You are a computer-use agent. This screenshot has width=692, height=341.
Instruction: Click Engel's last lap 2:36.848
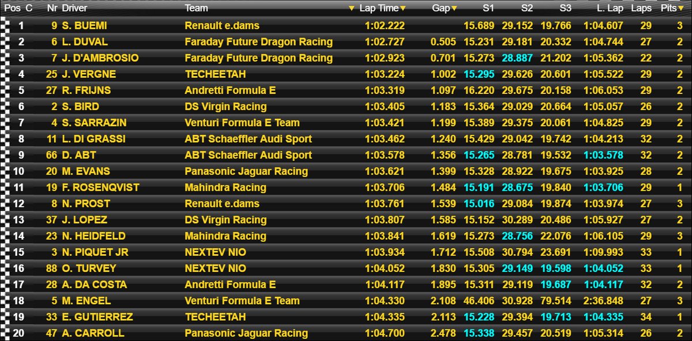603,301
